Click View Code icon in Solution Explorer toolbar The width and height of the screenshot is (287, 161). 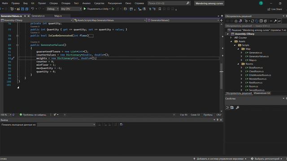271,21
